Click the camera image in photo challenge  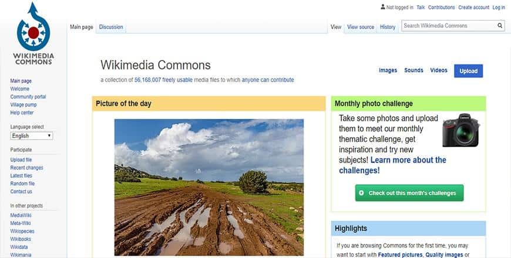click(461, 129)
